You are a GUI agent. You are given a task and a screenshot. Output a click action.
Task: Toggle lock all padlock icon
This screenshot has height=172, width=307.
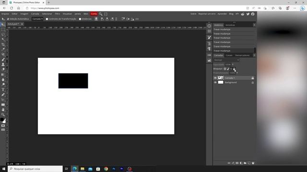[x=234, y=69]
